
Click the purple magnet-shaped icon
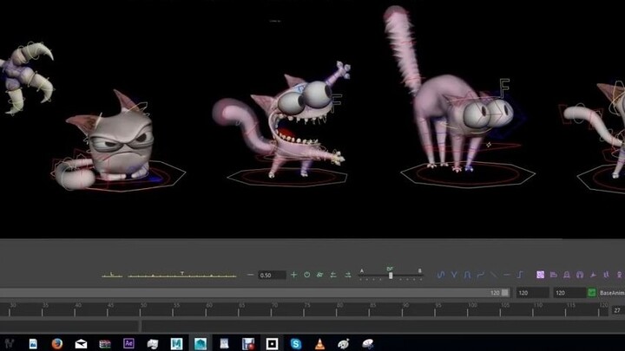580,275
